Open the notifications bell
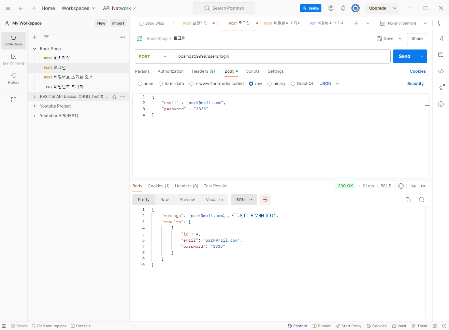 (343, 8)
